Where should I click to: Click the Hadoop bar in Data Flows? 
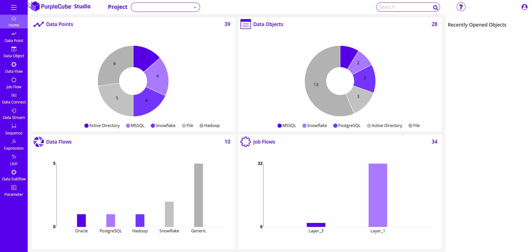pyautogui.click(x=140, y=220)
